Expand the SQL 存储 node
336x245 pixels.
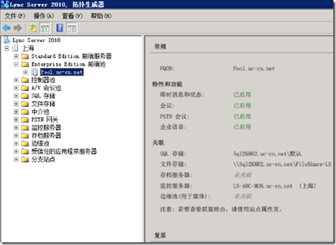point(16,96)
